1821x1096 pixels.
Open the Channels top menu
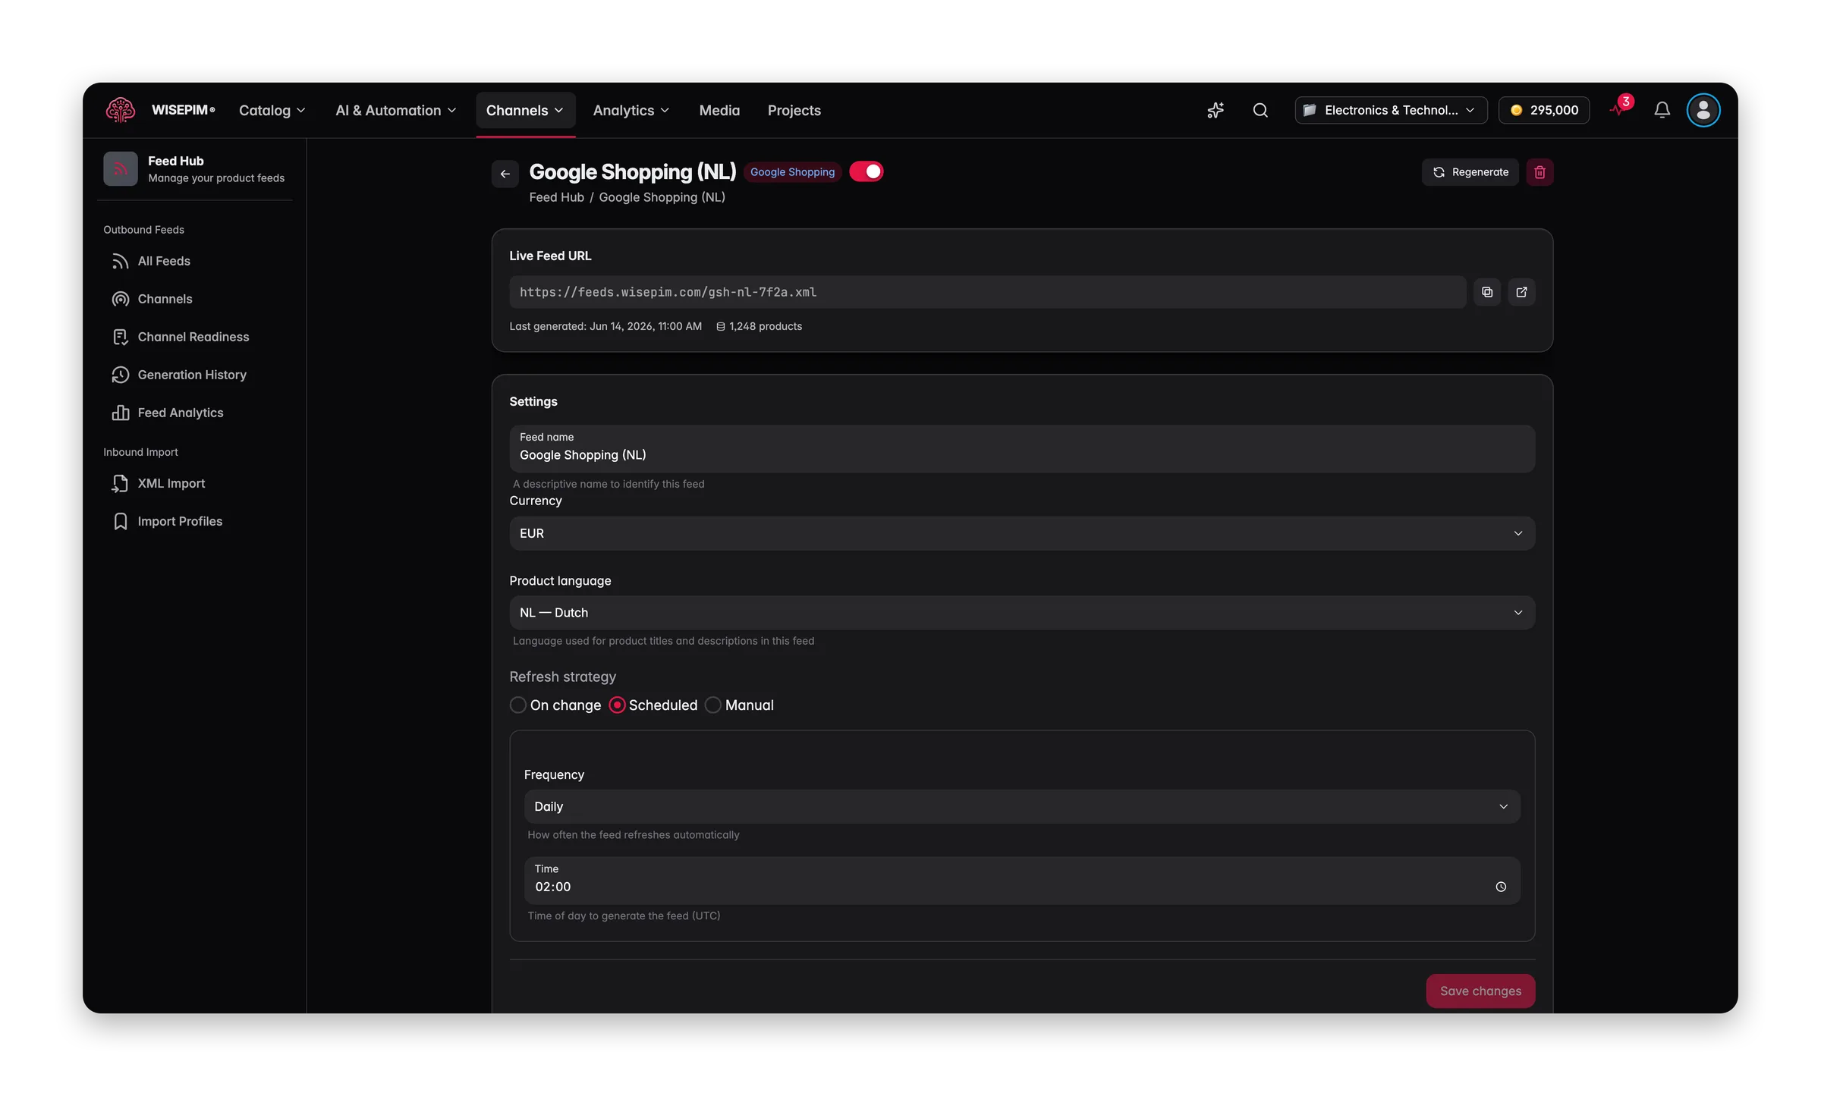(525, 110)
